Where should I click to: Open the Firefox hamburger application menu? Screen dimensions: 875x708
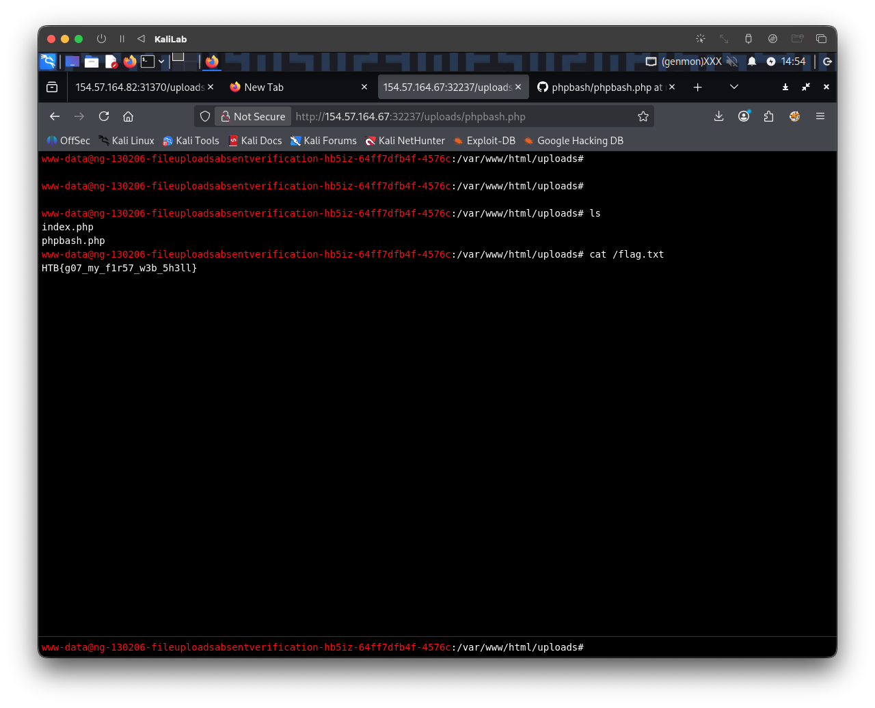820,116
